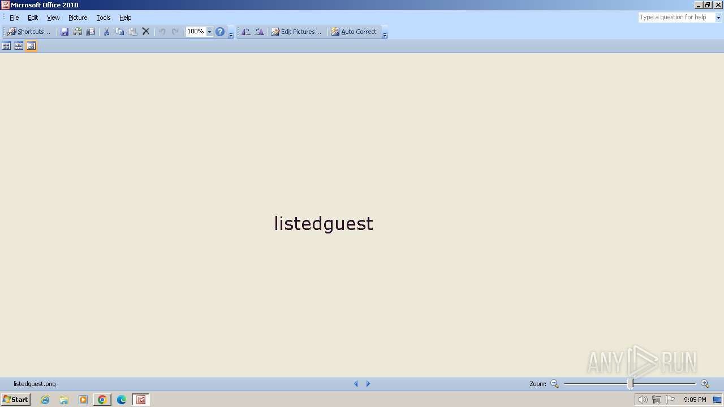Print the picture using printer icon
This screenshot has width=724, height=407.
77,32
